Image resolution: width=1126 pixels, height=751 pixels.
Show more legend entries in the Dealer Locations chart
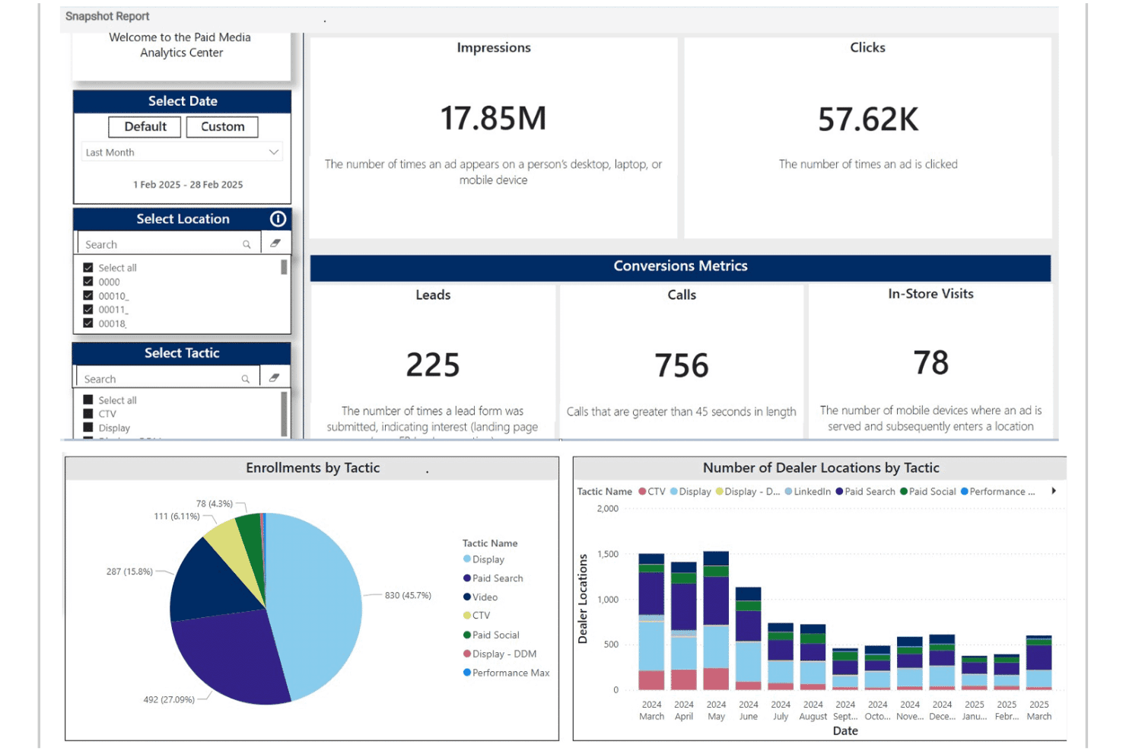coord(1054,491)
